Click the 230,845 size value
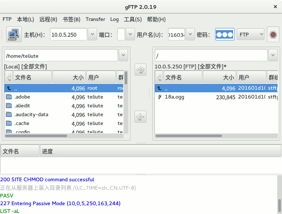 click(x=225, y=97)
